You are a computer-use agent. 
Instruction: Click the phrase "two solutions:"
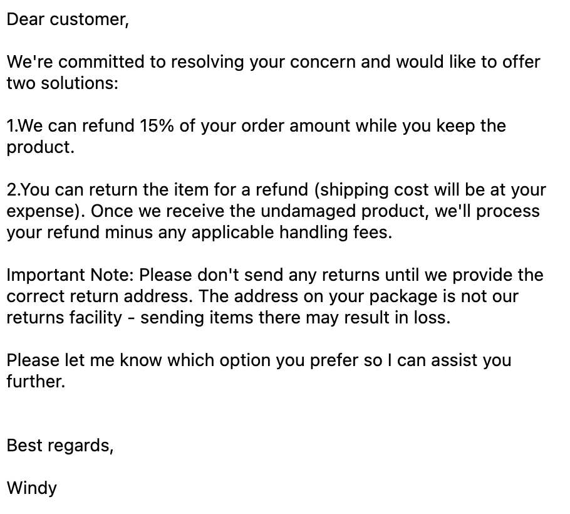coord(62,83)
